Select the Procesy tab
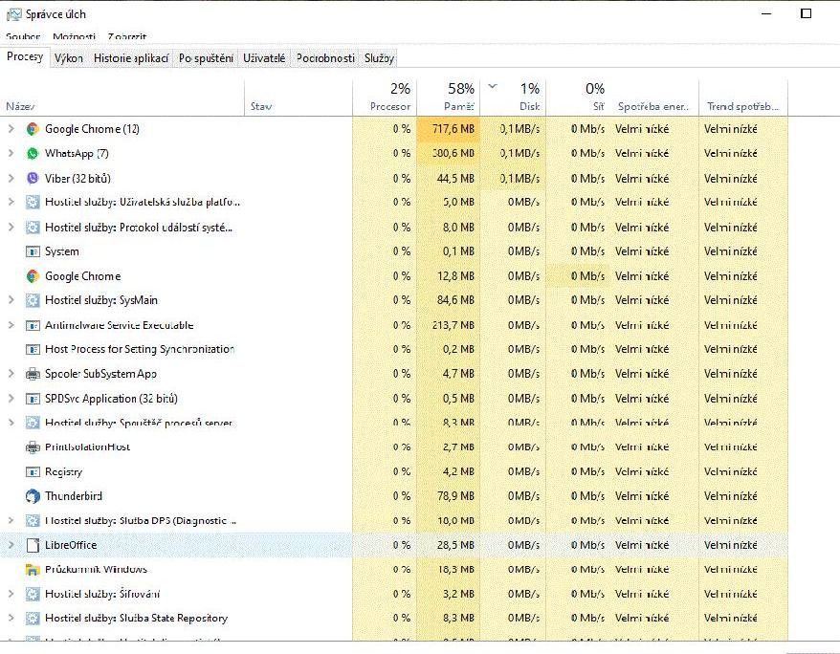 25,56
